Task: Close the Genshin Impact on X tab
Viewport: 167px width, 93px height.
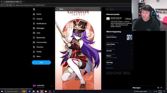Action: 21,2
